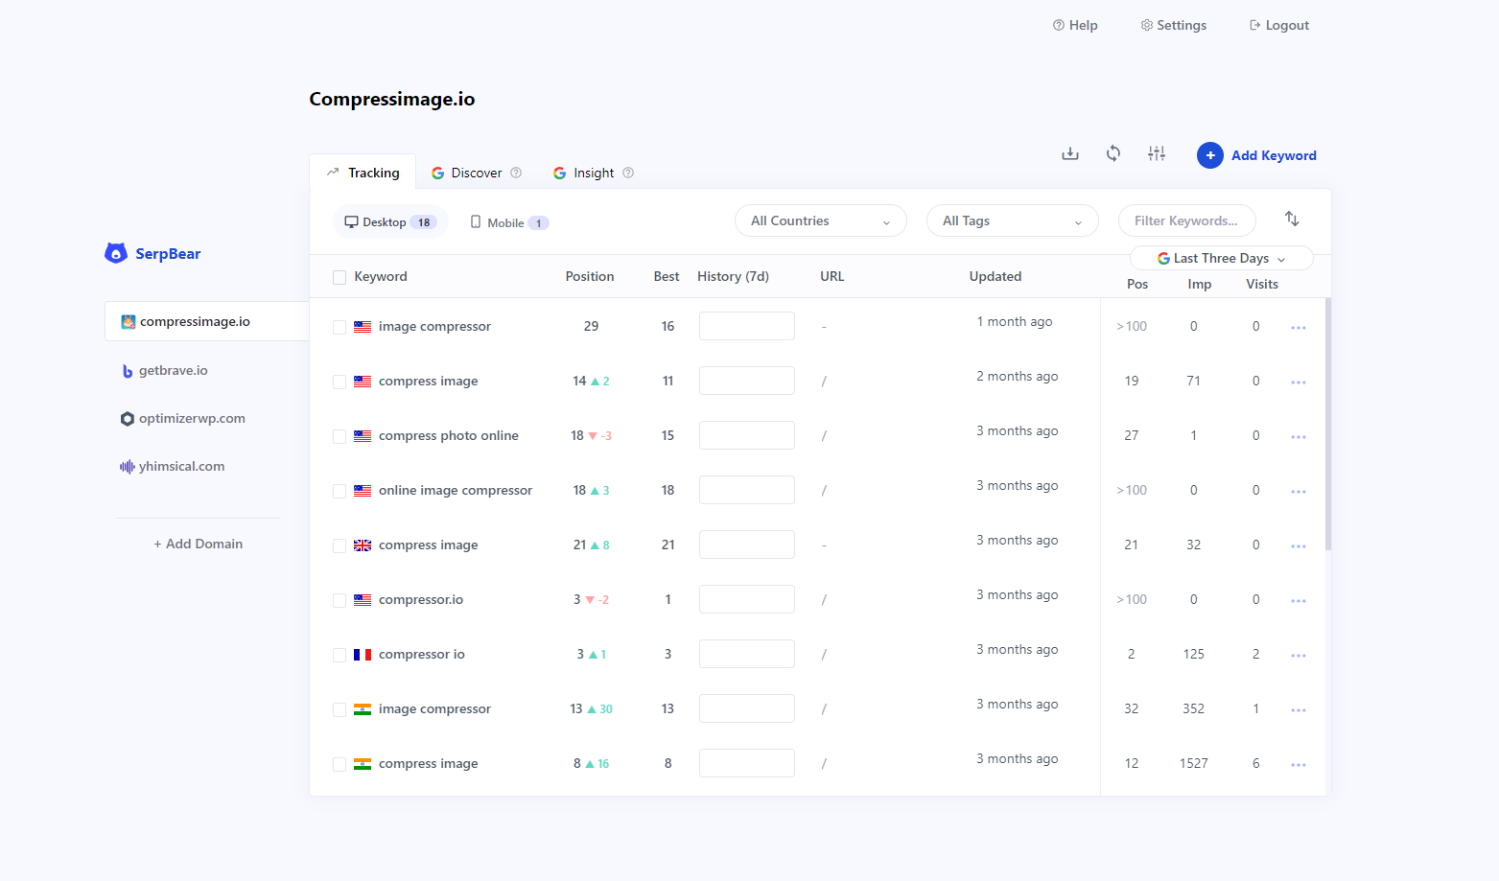Click the refresh all keywords icon
Screen dimensions: 1499x881
point(1113,153)
